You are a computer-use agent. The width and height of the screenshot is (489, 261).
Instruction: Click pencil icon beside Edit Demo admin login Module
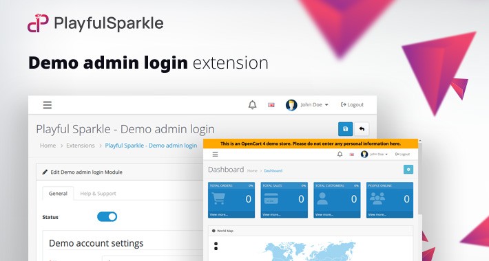point(45,172)
